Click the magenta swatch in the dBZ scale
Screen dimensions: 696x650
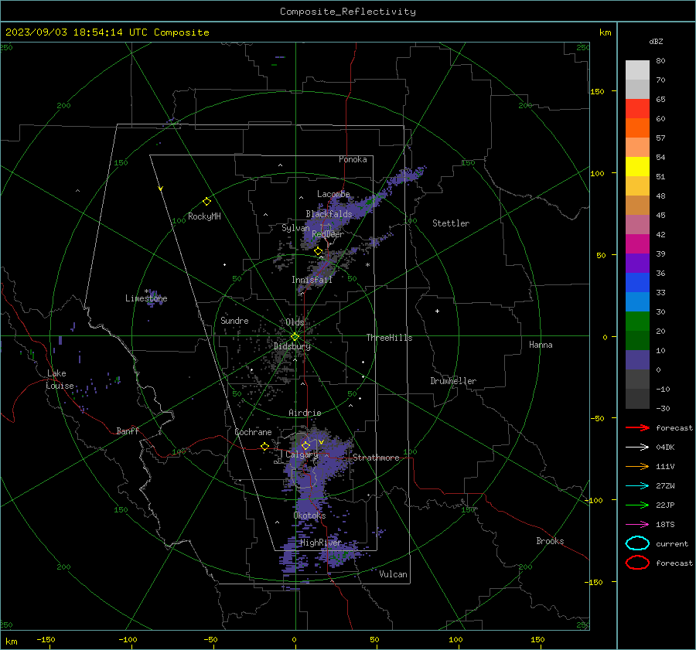pos(637,243)
